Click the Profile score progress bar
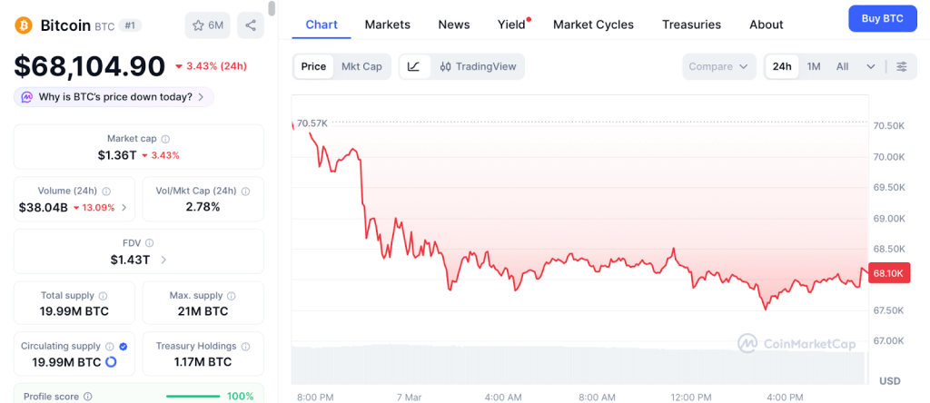This screenshot has width=930, height=403. click(x=193, y=396)
